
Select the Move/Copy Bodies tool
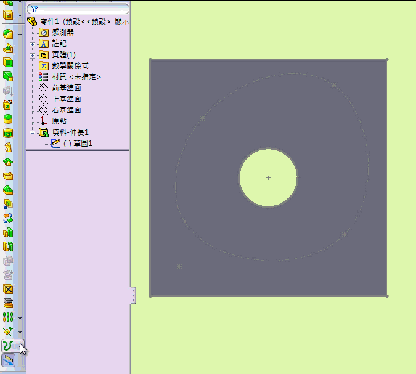[x=8, y=204]
